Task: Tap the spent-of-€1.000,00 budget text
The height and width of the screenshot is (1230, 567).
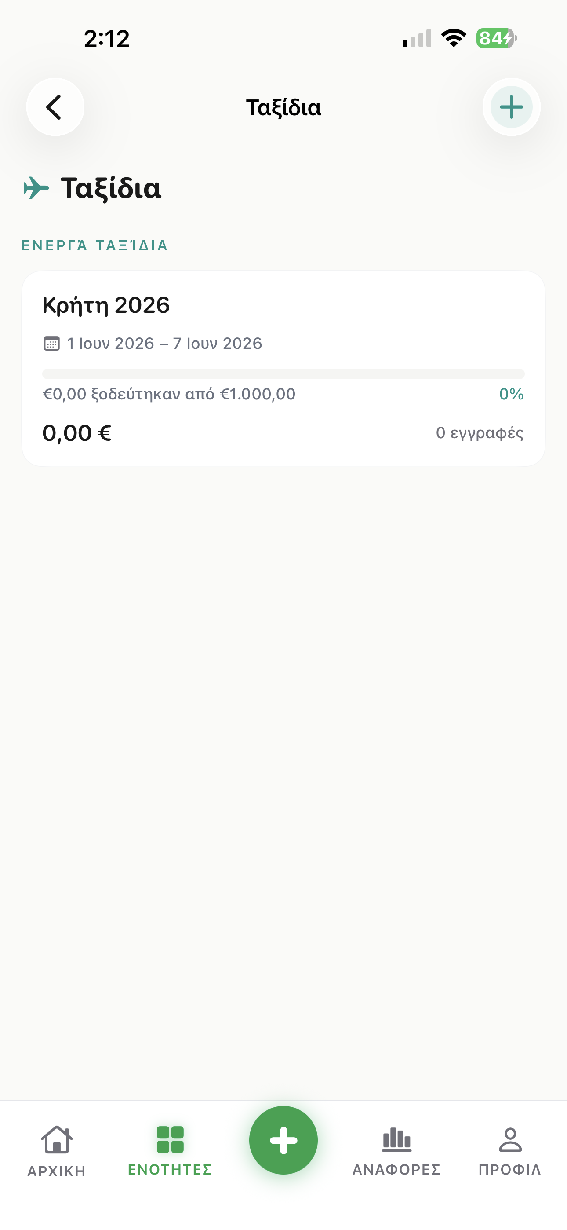Action: point(169,394)
